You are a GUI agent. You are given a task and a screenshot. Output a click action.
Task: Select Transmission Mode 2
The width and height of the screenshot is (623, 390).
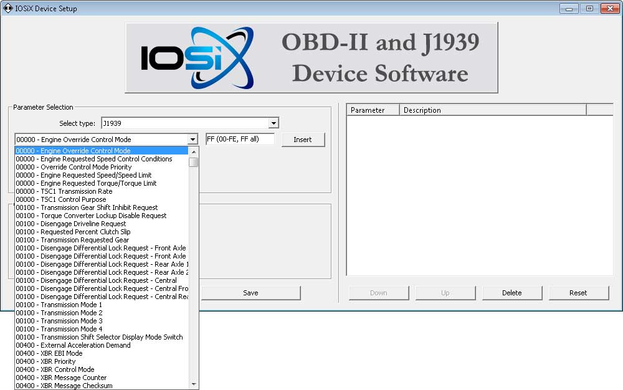[102, 313]
